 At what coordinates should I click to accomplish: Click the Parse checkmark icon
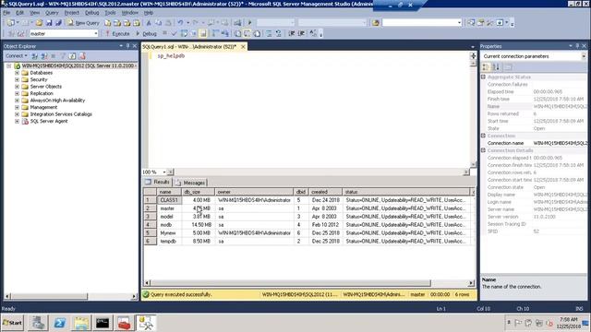click(174, 33)
